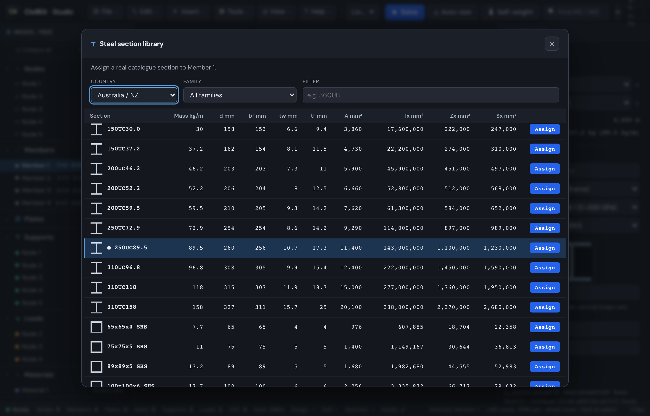The height and width of the screenshot is (416, 650).
Task: Select the 310UC158 section profile icon
Action: [x=96, y=307]
